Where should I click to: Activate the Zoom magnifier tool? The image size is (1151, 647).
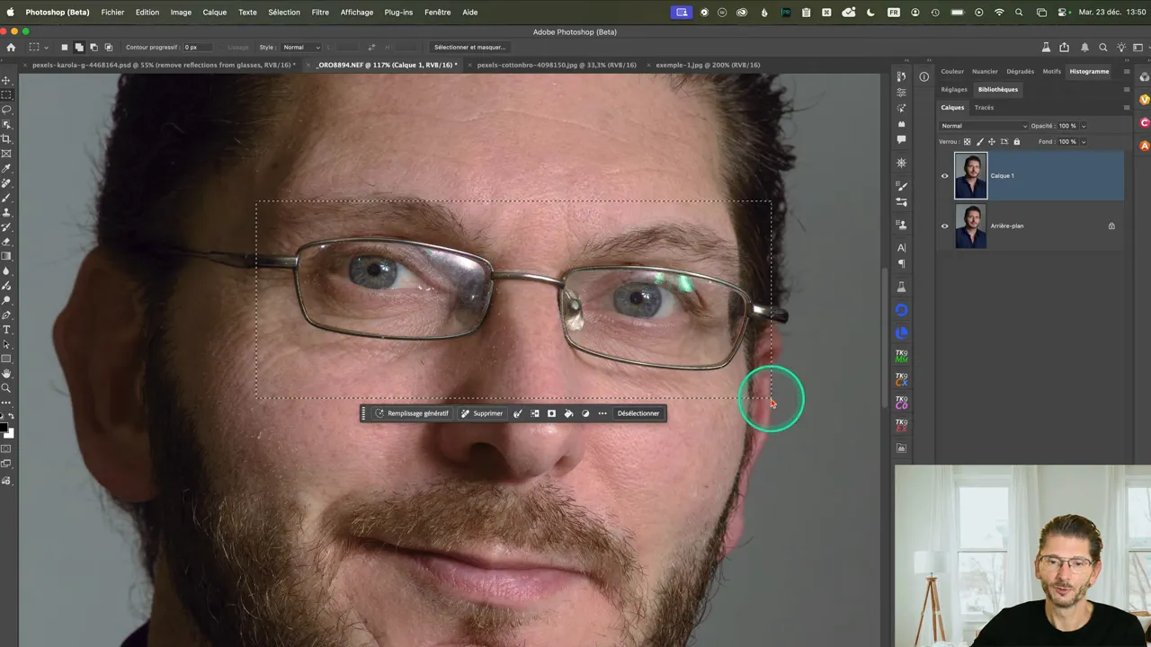point(6,388)
